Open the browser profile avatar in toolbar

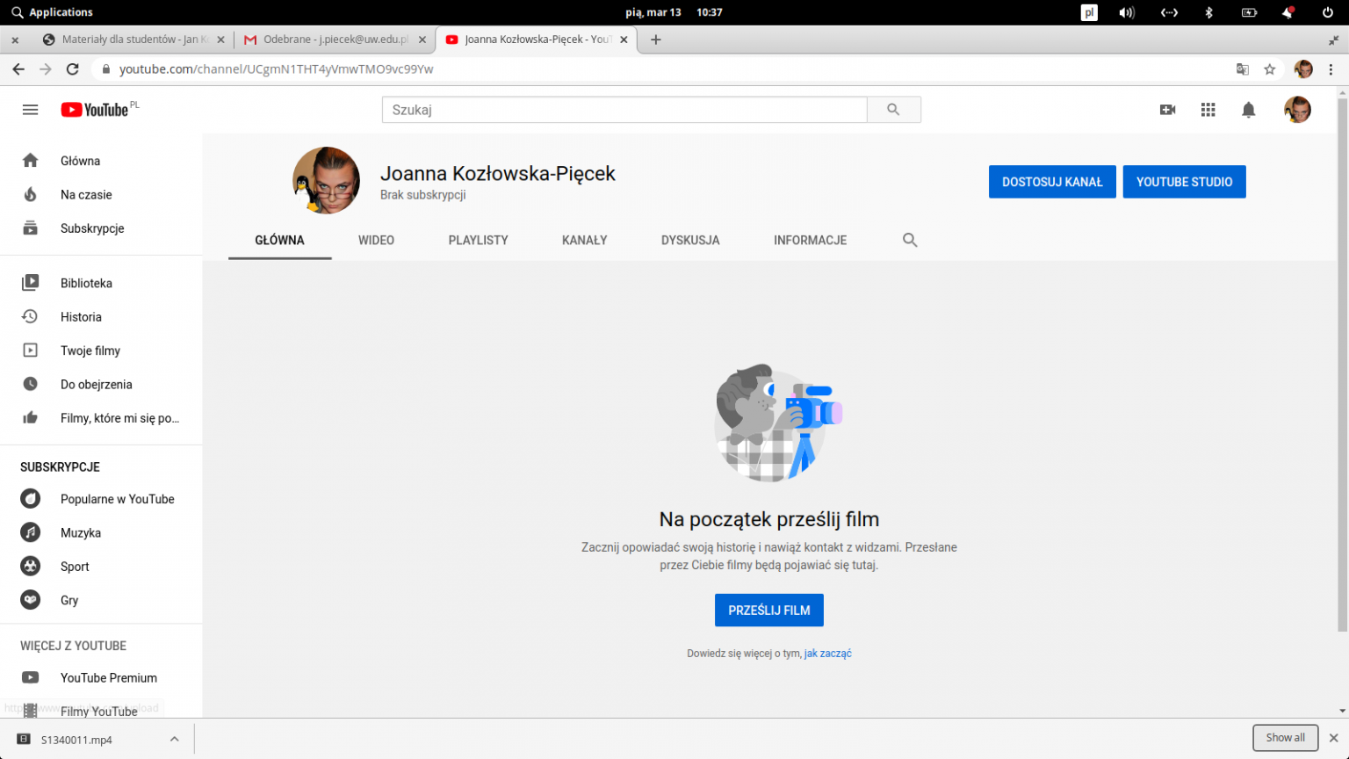point(1303,69)
